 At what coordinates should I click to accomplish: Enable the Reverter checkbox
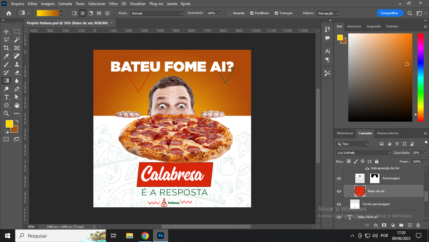[x=230, y=13]
